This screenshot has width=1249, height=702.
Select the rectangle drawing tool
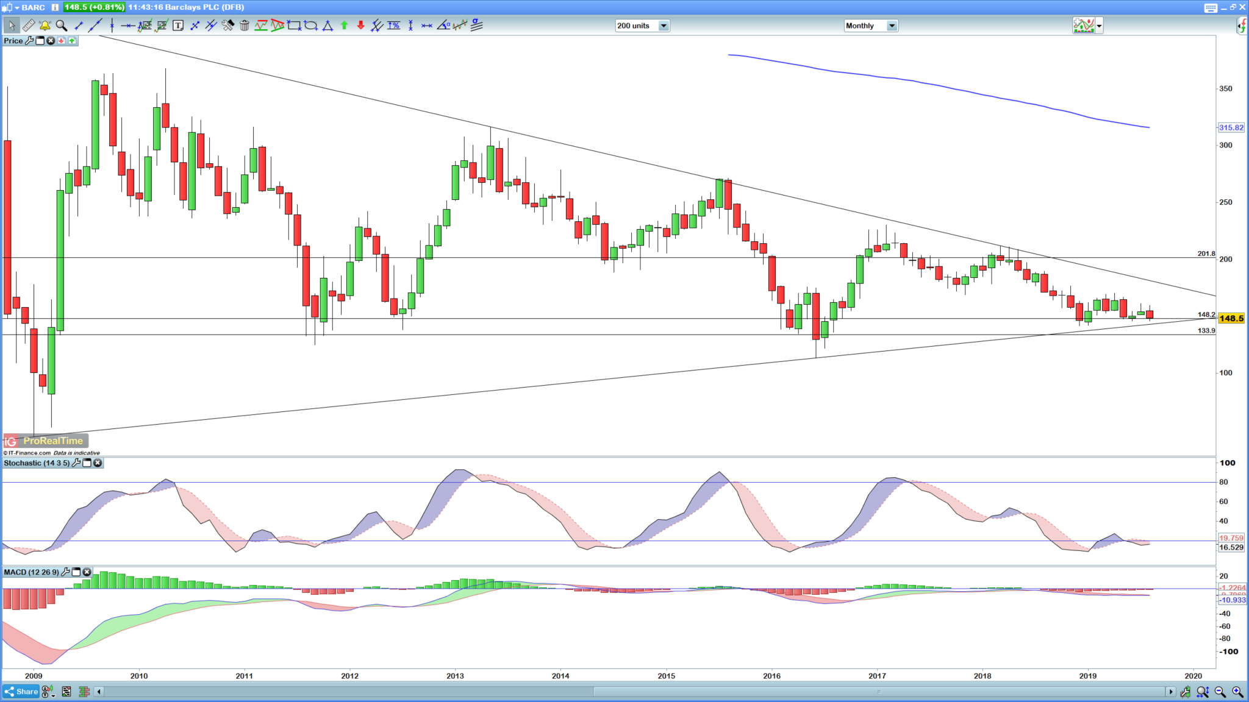click(295, 26)
